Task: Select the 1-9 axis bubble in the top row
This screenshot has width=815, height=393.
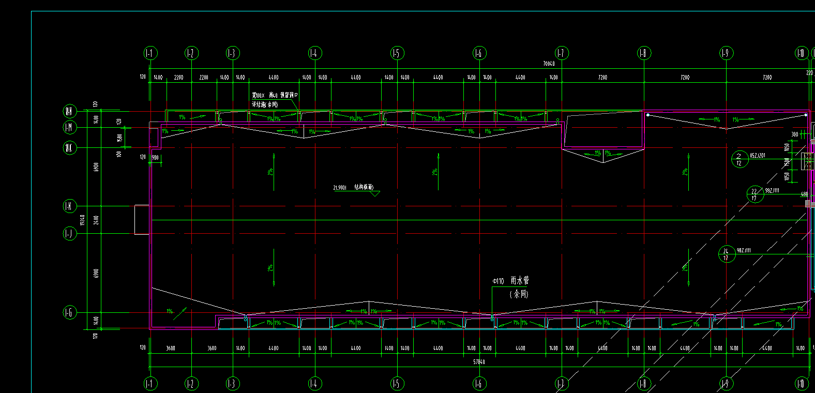Action: [726, 53]
